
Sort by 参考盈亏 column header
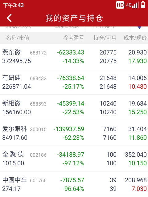pyautogui.click(x=74, y=38)
